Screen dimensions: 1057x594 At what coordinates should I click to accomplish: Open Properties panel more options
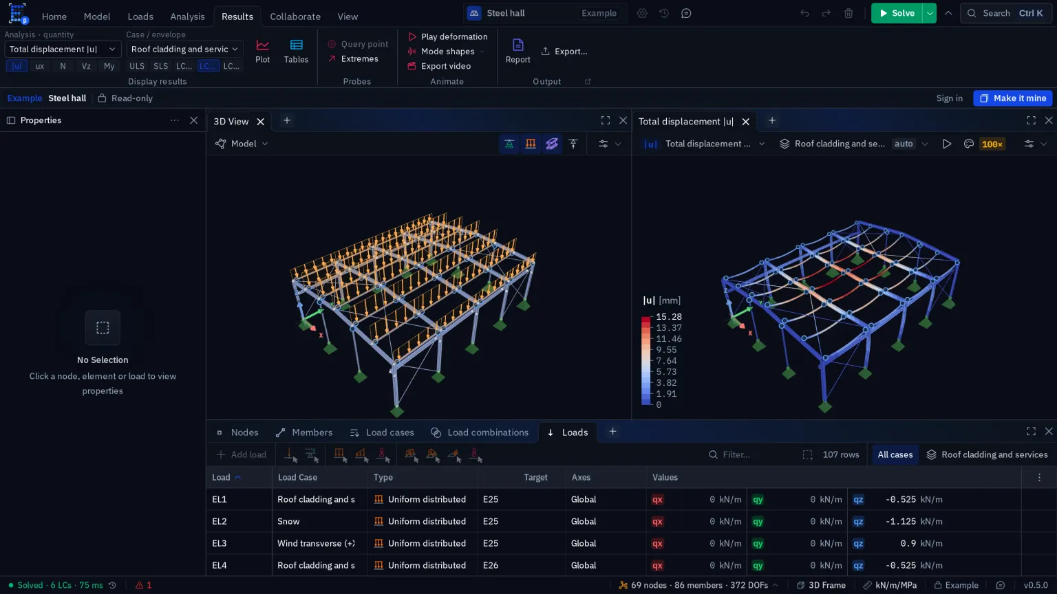[x=175, y=120]
